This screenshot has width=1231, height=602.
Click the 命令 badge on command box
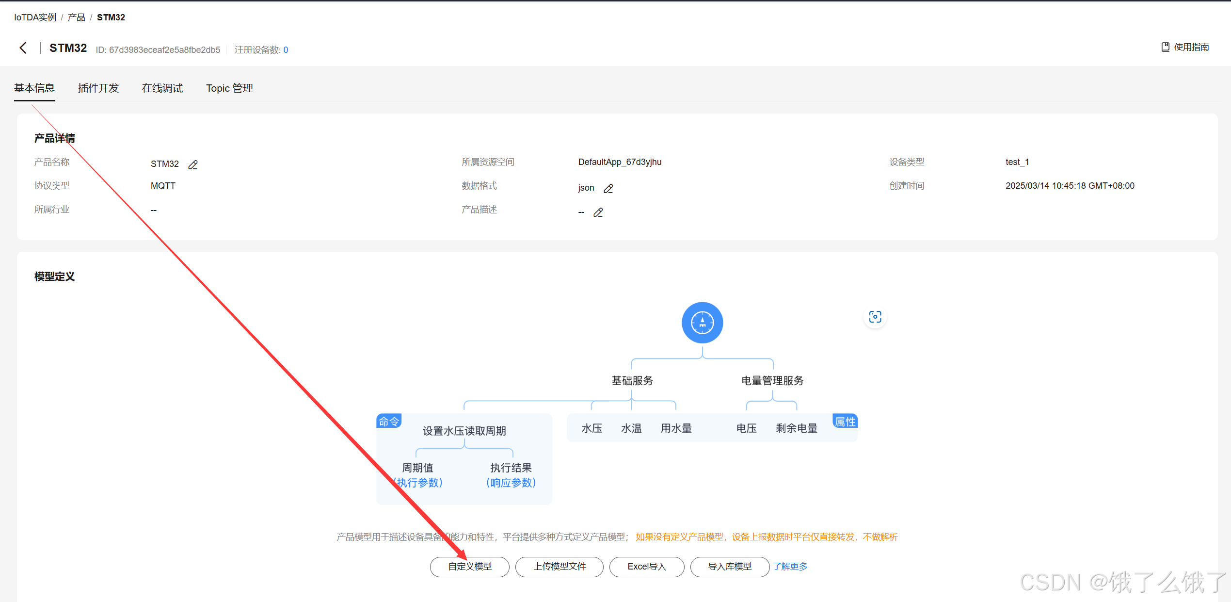[389, 421]
